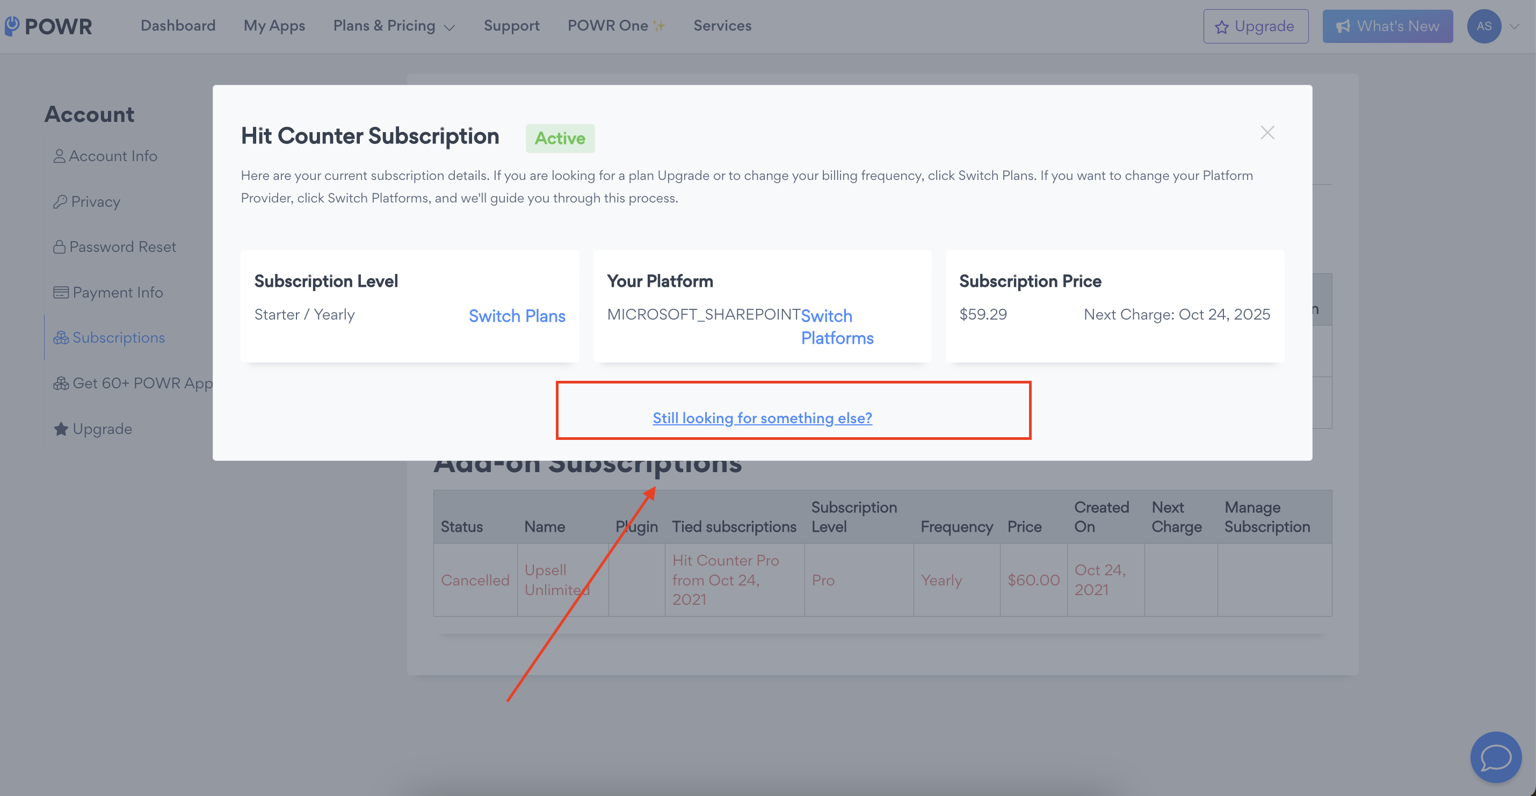This screenshot has height=796, width=1536.
Task: Click the Account sidebar heading
Action: pos(90,114)
